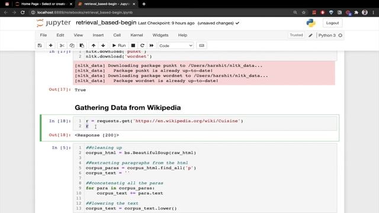Screen dimensions: 379x213
Task: Click the In [5] cell prompt
Action: 62,148
